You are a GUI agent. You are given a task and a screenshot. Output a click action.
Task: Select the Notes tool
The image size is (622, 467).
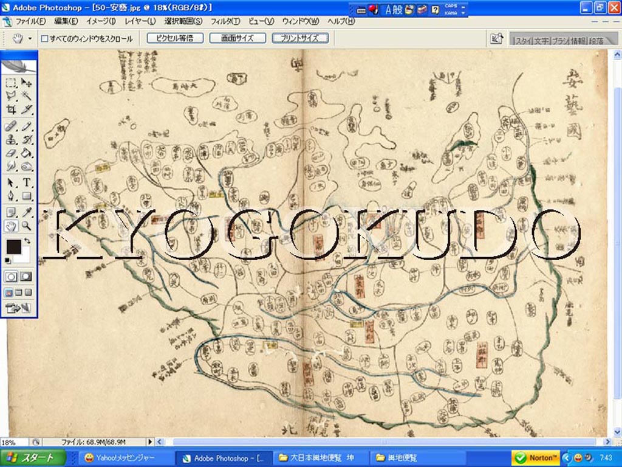pos(11,213)
